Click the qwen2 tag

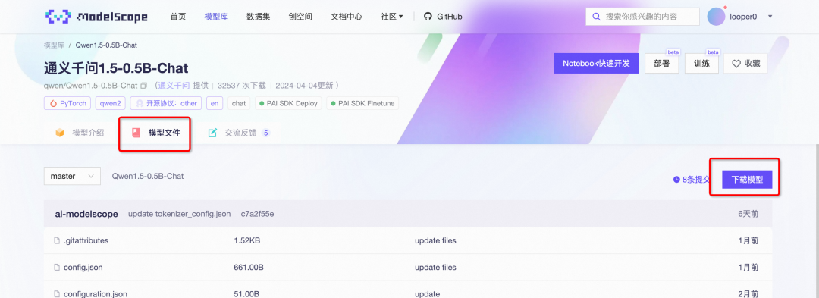[x=111, y=103]
